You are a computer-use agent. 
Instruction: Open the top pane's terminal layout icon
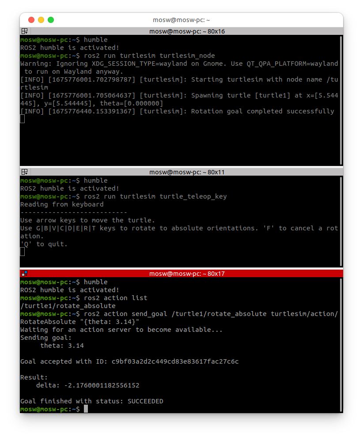24,31
